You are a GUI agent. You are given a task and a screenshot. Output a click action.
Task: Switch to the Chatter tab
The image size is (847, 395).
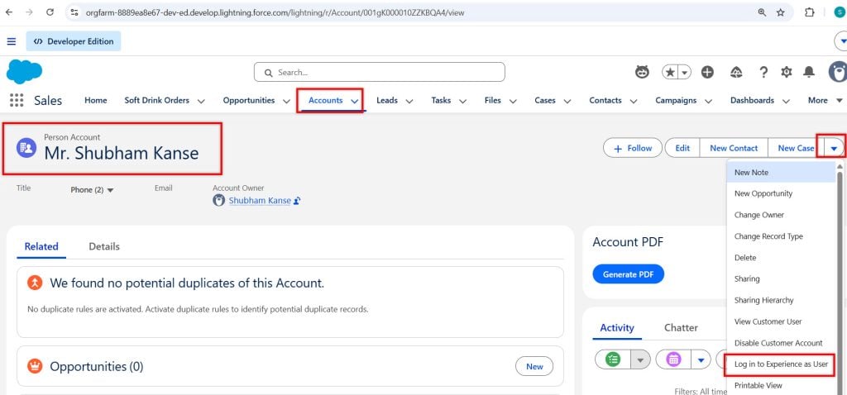click(x=681, y=327)
